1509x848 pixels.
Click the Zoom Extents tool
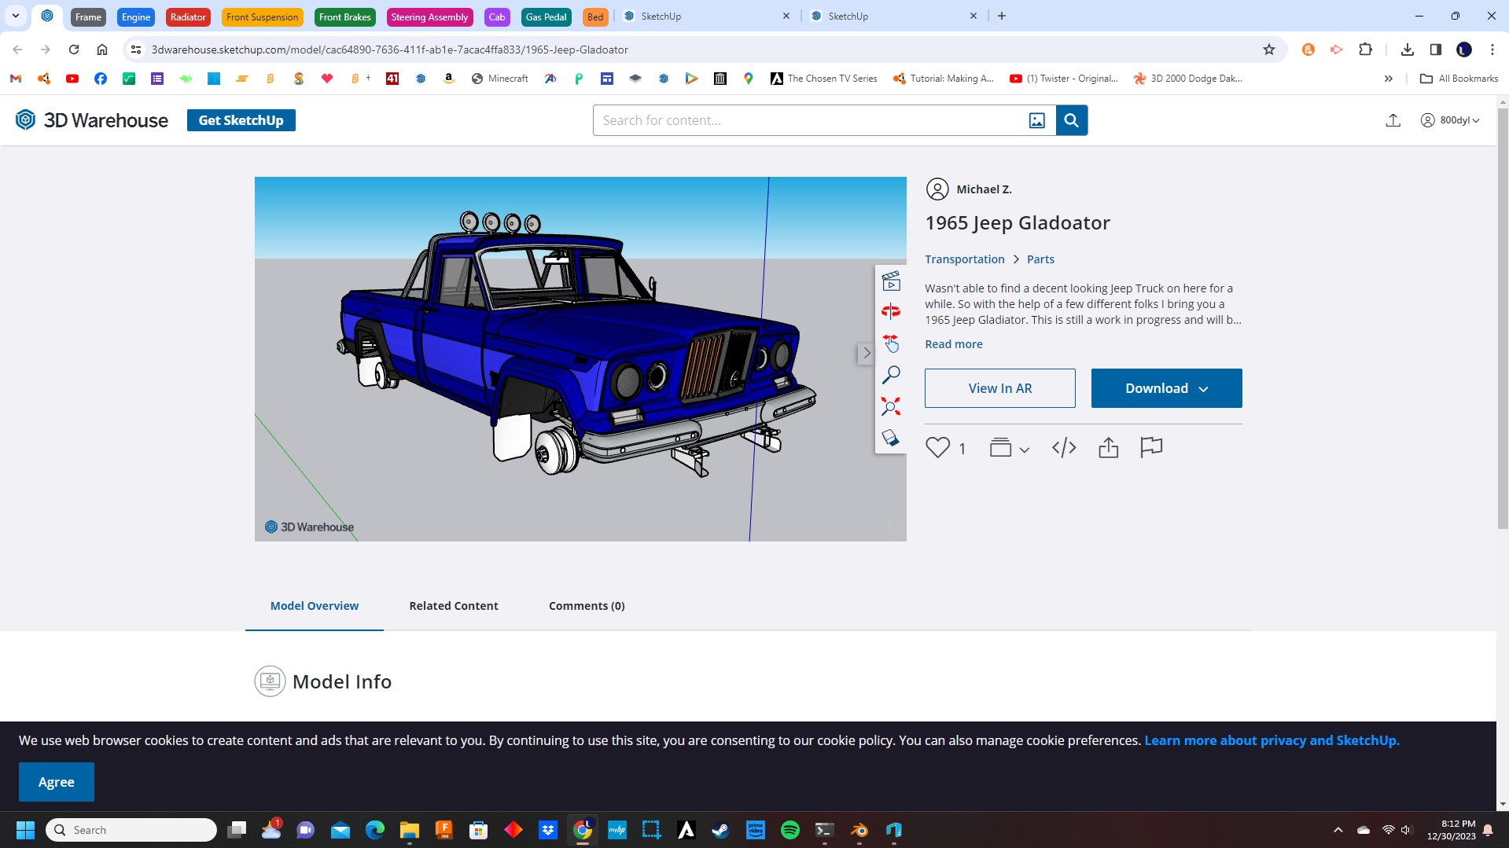[890, 406]
